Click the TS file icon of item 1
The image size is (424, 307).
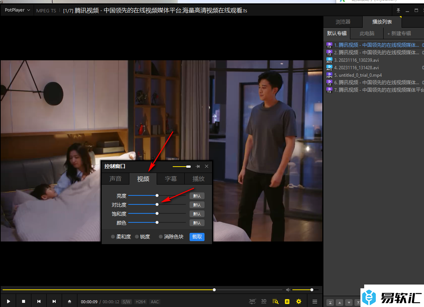pyautogui.click(x=329, y=45)
